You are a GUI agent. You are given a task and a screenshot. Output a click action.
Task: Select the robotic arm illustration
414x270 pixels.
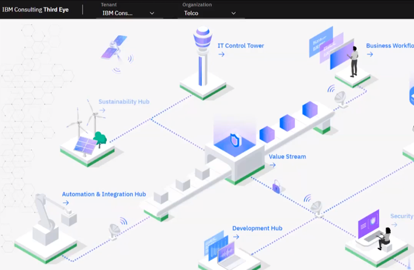pos(46,229)
